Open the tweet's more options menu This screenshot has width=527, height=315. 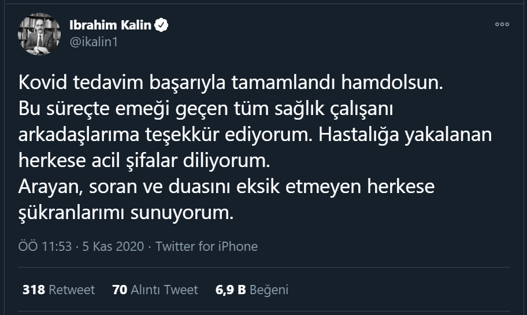click(x=502, y=25)
